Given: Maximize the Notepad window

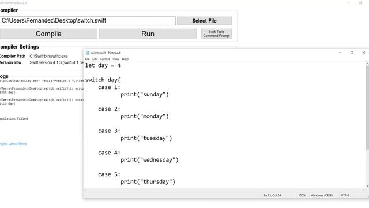Looking at the screenshot, I should [x=352, y=53].
